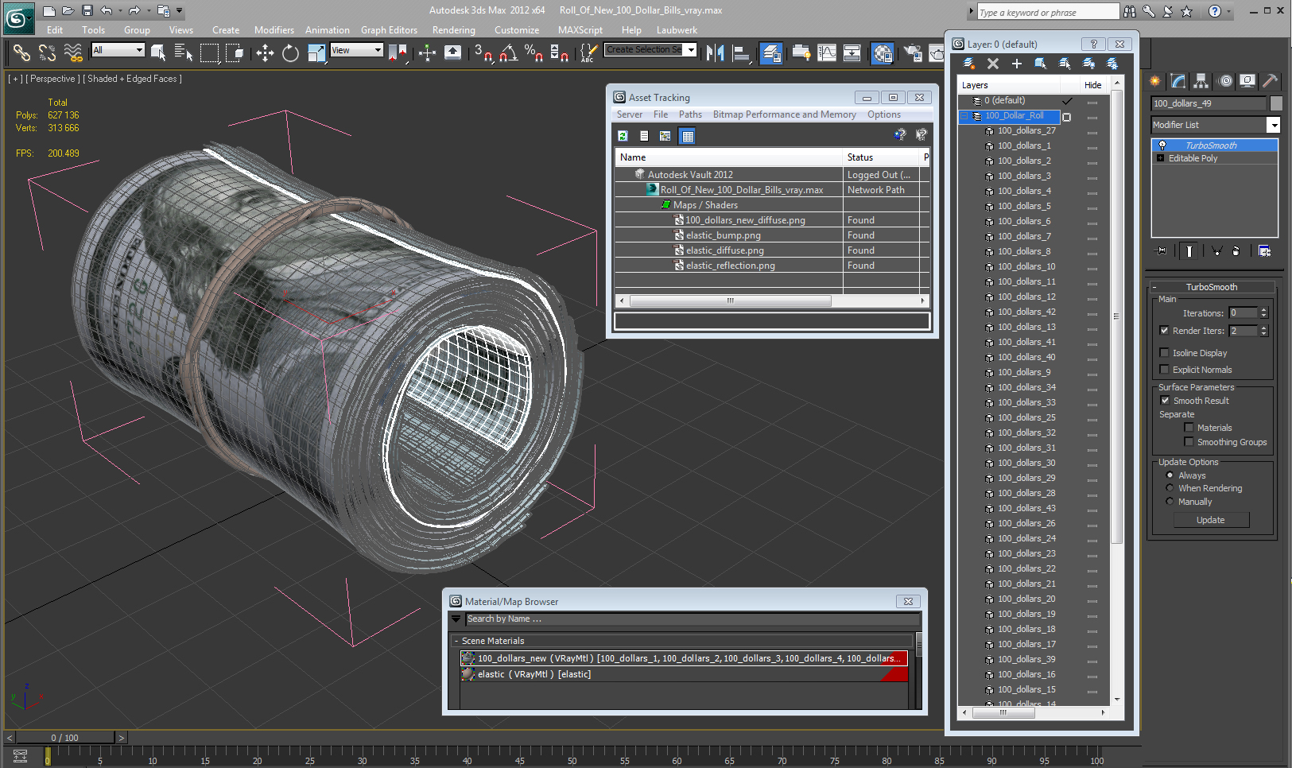
Task: Refresh the Asset Tracking list
Action: pyautogui.click(x=623, y=136)
